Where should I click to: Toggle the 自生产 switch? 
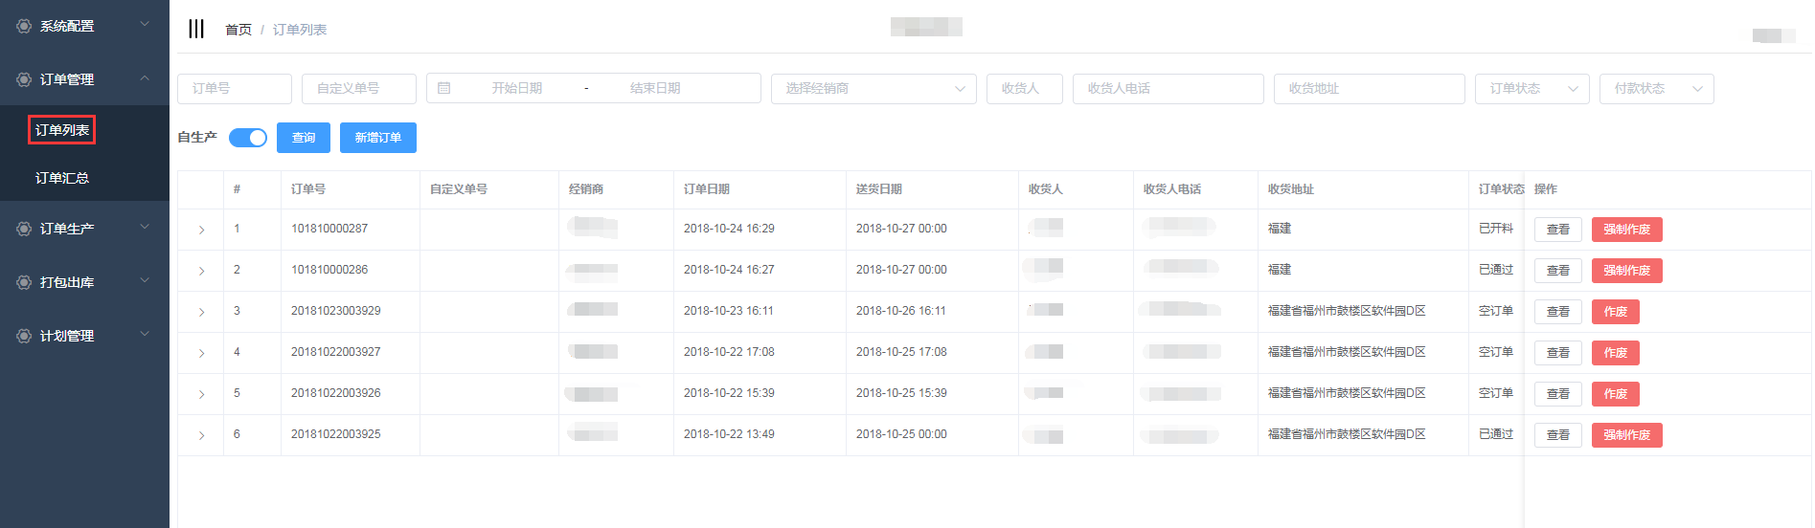[x=248, y=138]
